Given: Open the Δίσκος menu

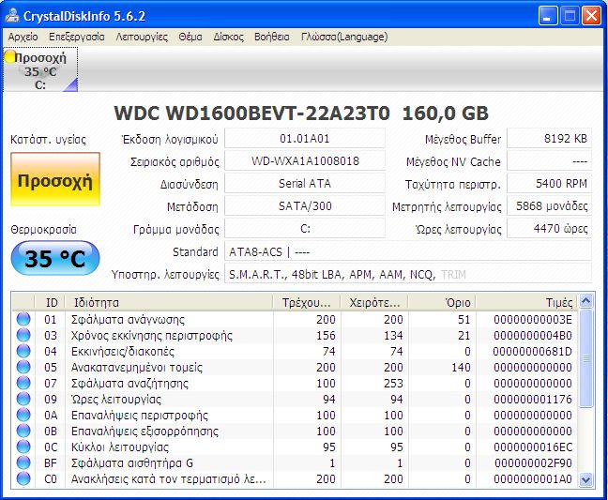Looking at the screenshot, I should tap(228, 38).
